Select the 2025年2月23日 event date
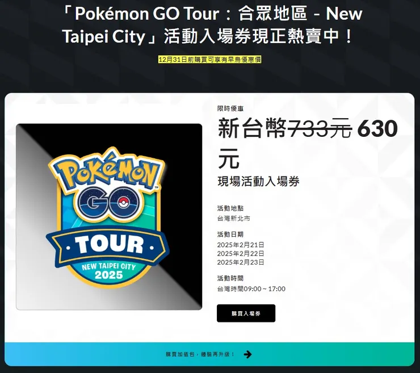This screenshot has width=420, height=373. pyautogui.click(x=241, y=262)
